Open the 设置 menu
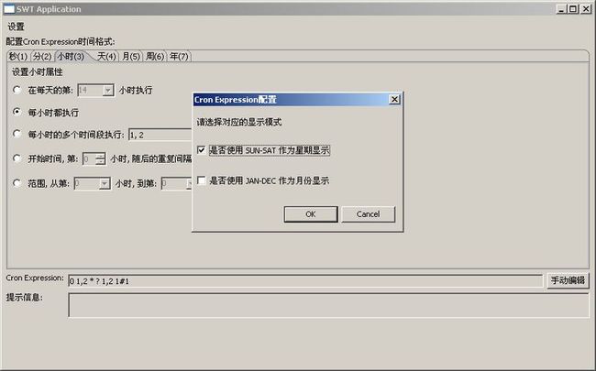 [16, 27]
